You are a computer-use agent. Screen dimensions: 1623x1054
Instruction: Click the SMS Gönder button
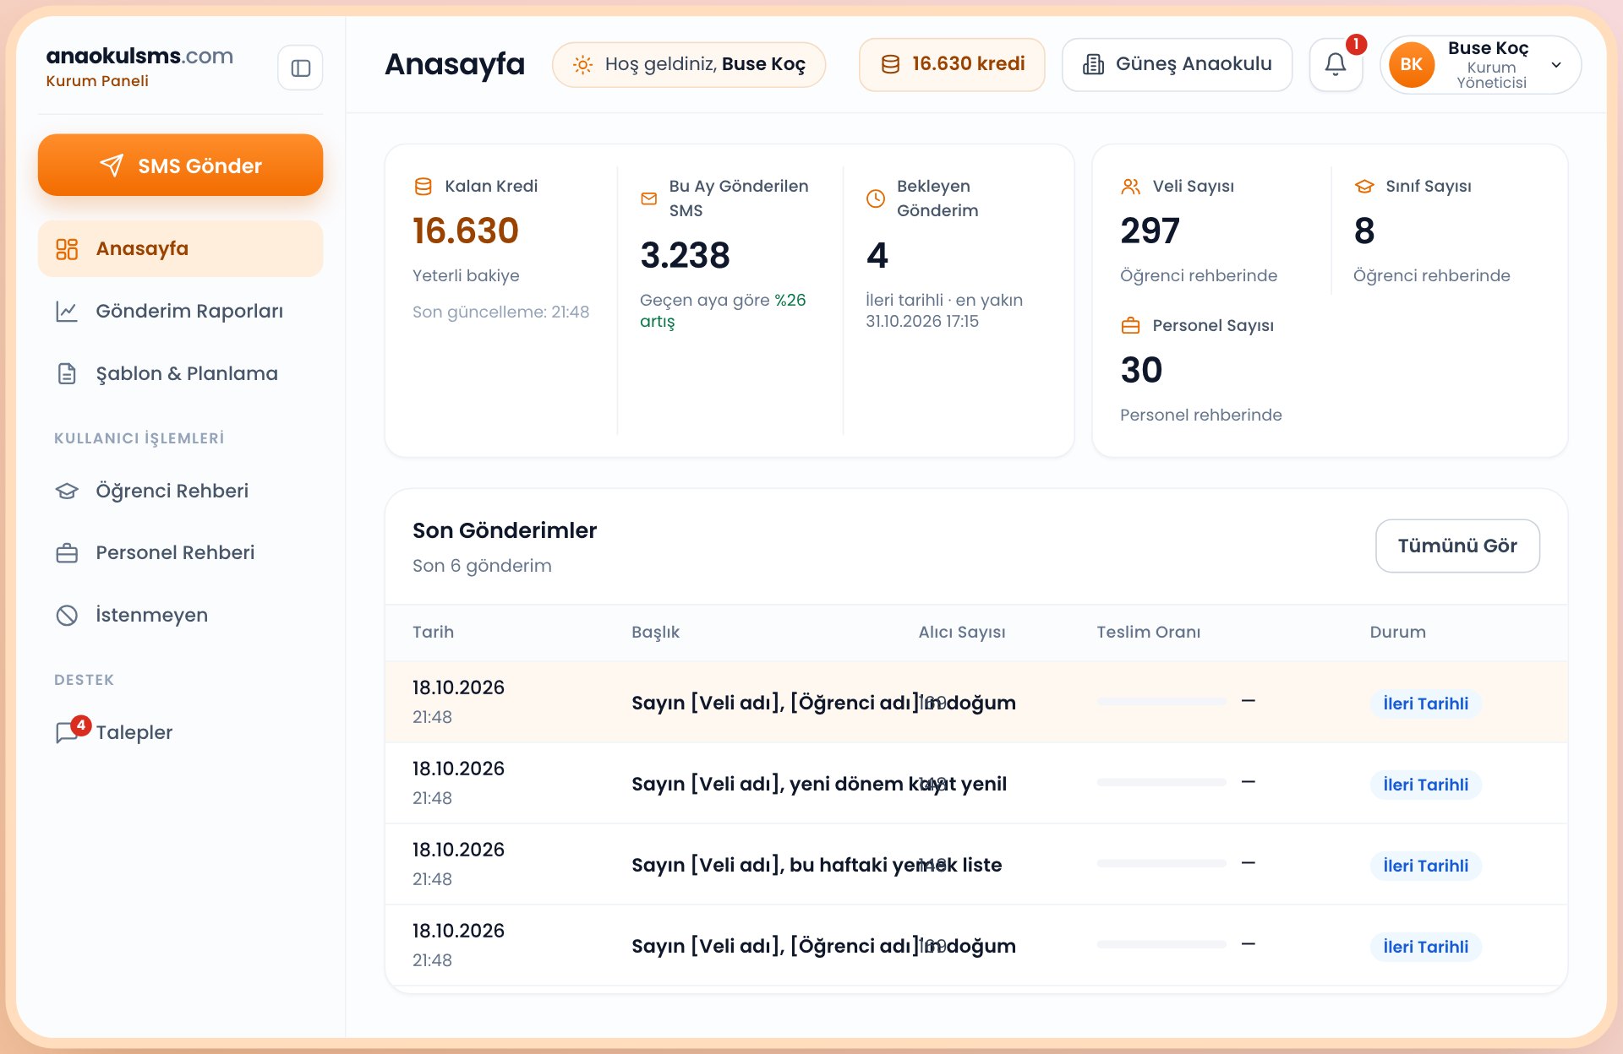(180, 166)
